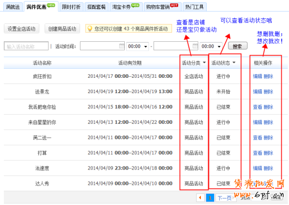Click 编辑 link for 疯狂折扣 activity

pos(257,76)
